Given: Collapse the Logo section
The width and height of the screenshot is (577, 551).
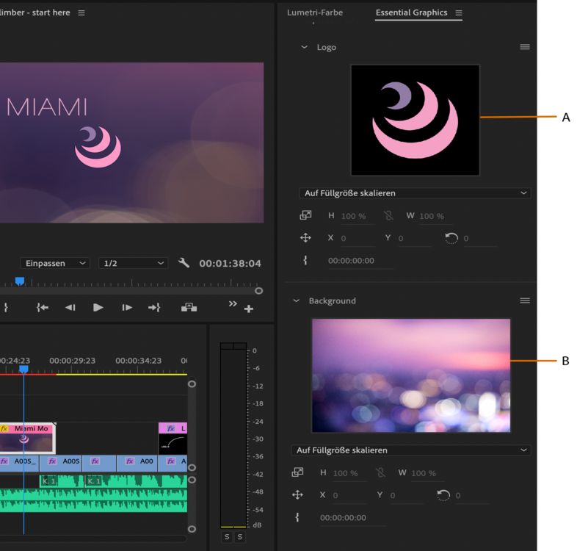Looking at the screenshot, I should click(305, 47).
